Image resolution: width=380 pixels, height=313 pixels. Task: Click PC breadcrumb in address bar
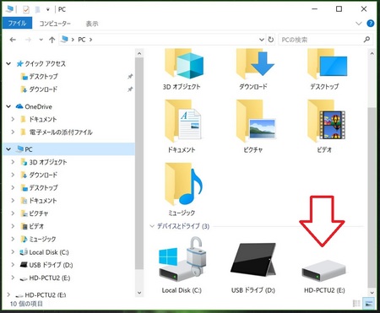[82, 40]
